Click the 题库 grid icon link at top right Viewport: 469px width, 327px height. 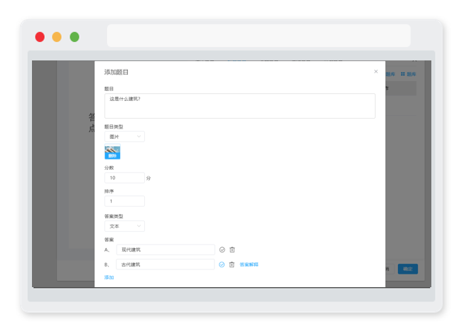coord(409,74)
